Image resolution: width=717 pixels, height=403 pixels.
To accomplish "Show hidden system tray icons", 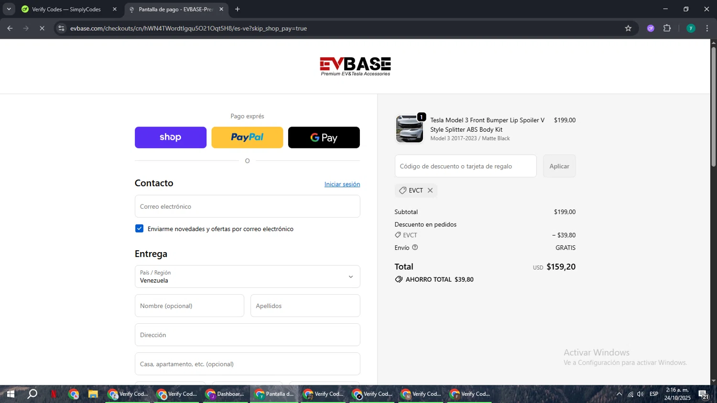I will tap(619, 394).
